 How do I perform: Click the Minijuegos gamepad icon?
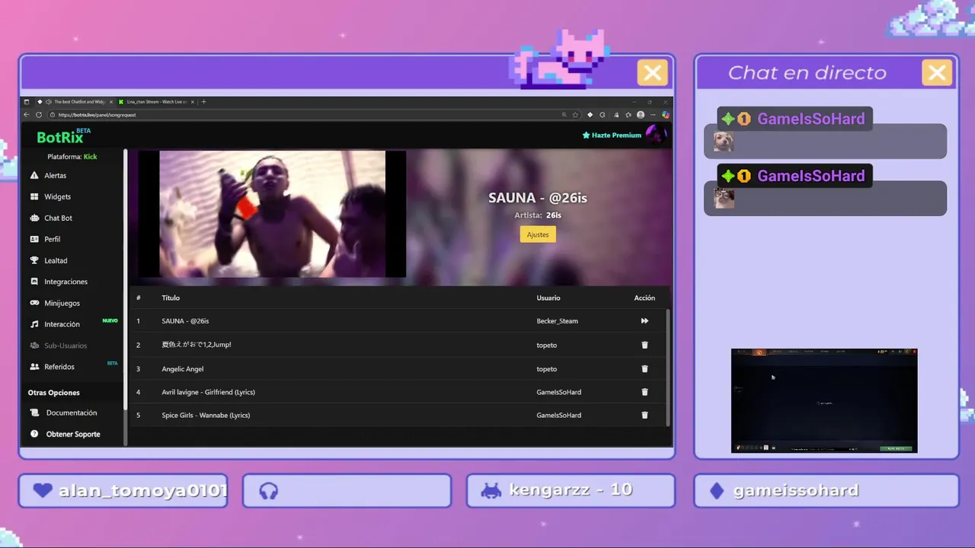tap(34, 304)
